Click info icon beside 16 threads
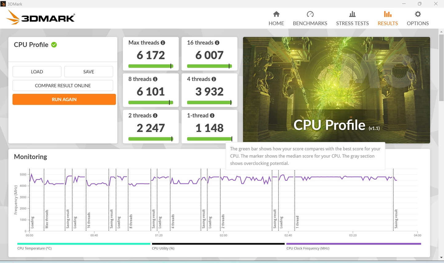 click(x=217, y=43)
